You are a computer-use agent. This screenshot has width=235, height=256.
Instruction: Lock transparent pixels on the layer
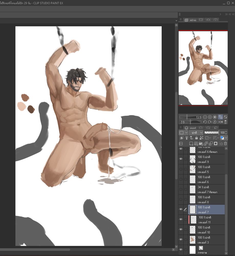tap(202, 138)
